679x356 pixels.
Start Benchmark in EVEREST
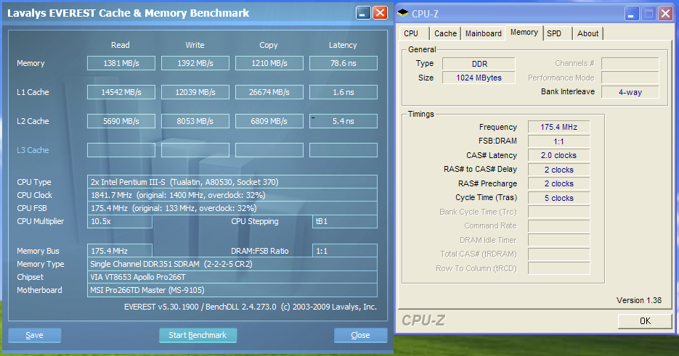click(x=198, y=335)
